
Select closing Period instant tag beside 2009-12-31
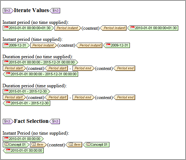click(x=89, y=45)
